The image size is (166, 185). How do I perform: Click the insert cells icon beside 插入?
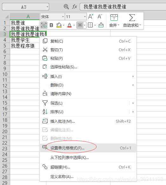tap(45, 76)
